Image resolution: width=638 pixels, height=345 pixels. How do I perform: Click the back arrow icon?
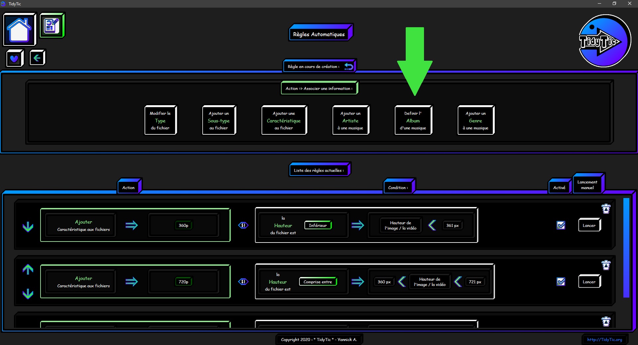[x=37, y=58]
